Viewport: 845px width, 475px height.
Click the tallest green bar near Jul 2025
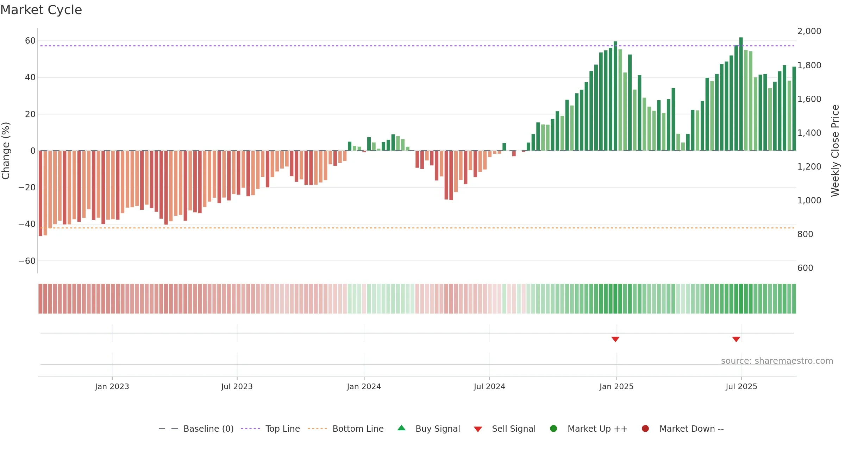(741, 94)
